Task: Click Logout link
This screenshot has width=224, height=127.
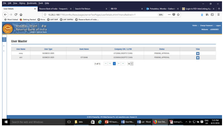Action: click(x=218, y=25)
